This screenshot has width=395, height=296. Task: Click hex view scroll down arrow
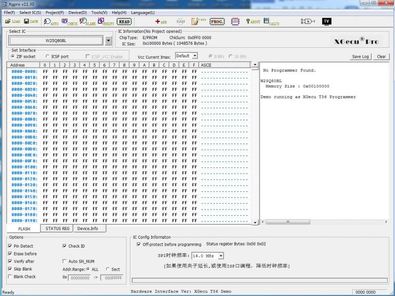tap(255, 222)
